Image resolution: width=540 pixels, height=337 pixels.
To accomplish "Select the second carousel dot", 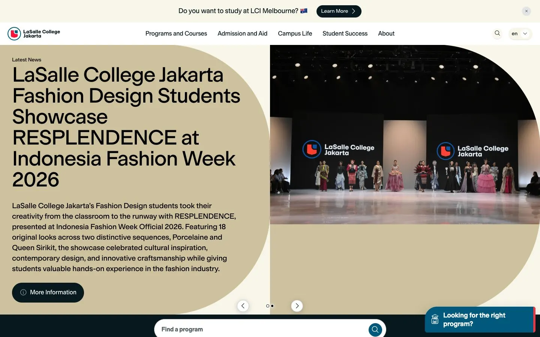I will pyautogui.click(x=272, y=306).
